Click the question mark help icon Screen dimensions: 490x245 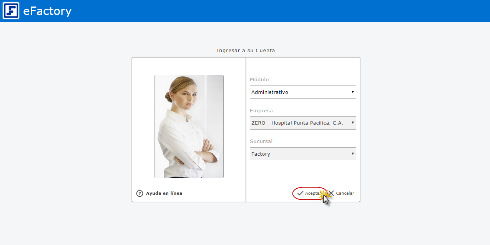140,194
